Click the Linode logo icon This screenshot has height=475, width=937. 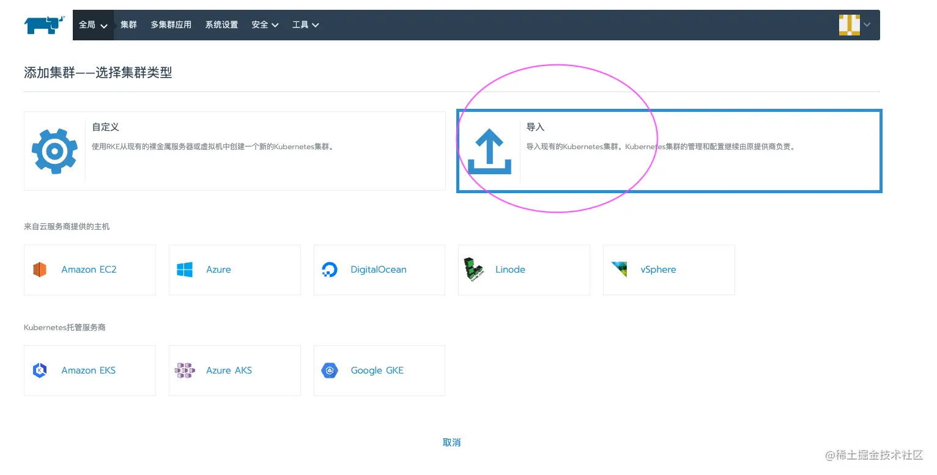tap(474, 270)
